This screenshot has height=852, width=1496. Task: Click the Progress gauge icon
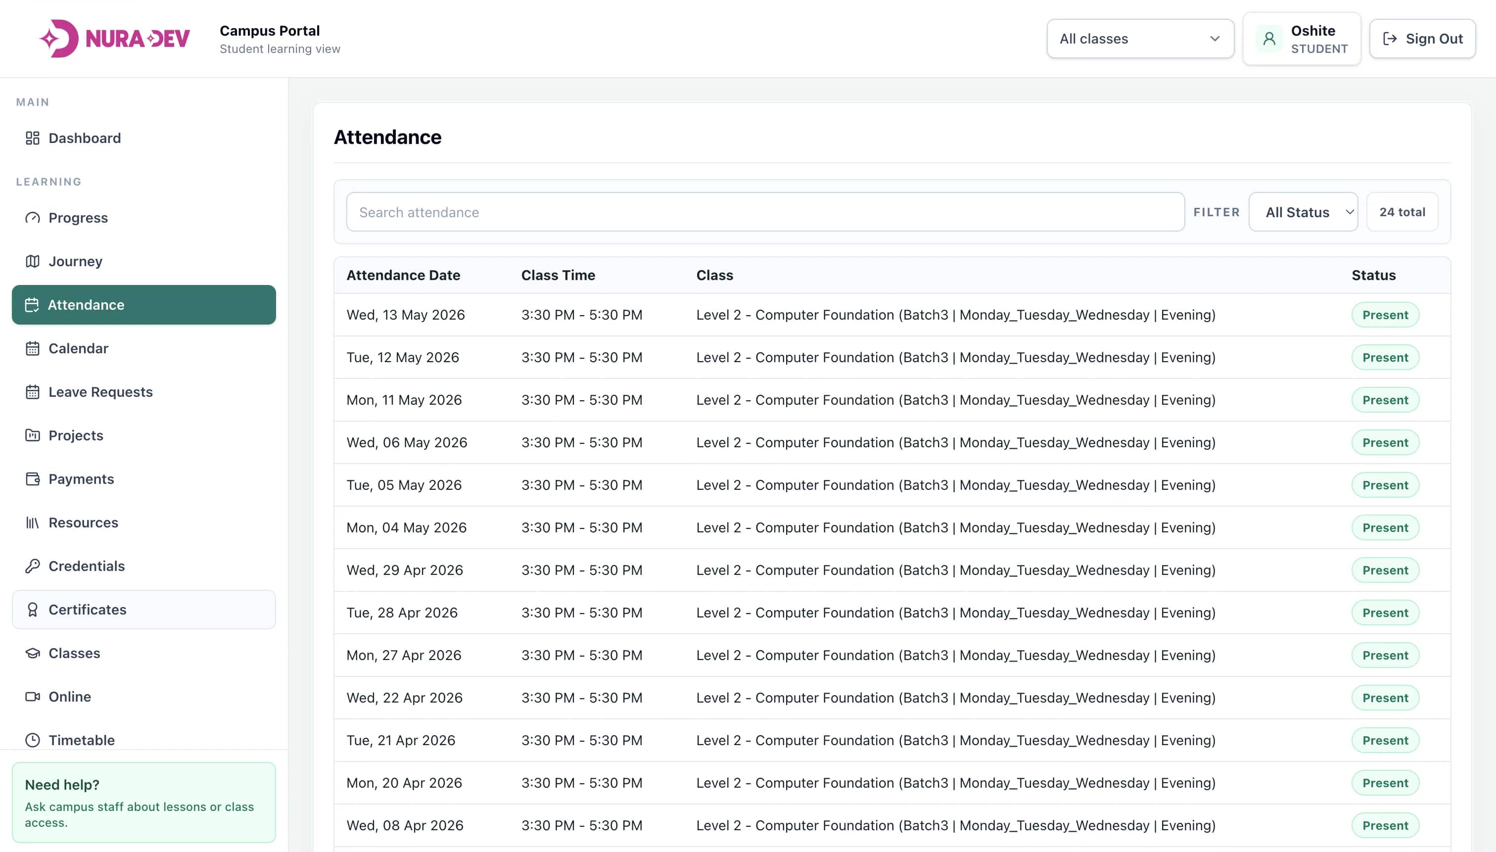[33, 218]
